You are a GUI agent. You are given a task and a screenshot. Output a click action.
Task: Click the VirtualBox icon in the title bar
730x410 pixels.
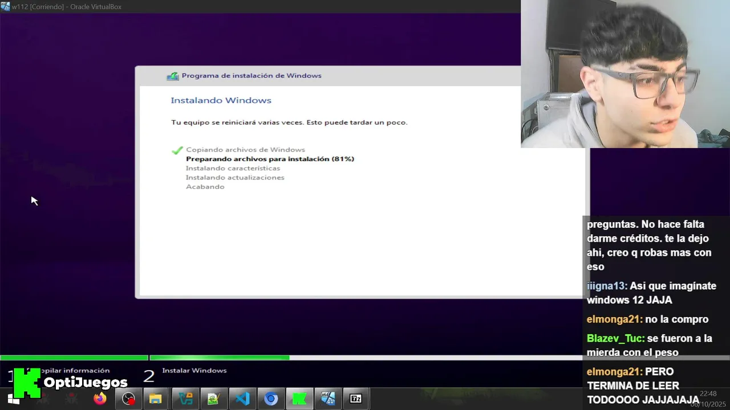coord(5,6)
